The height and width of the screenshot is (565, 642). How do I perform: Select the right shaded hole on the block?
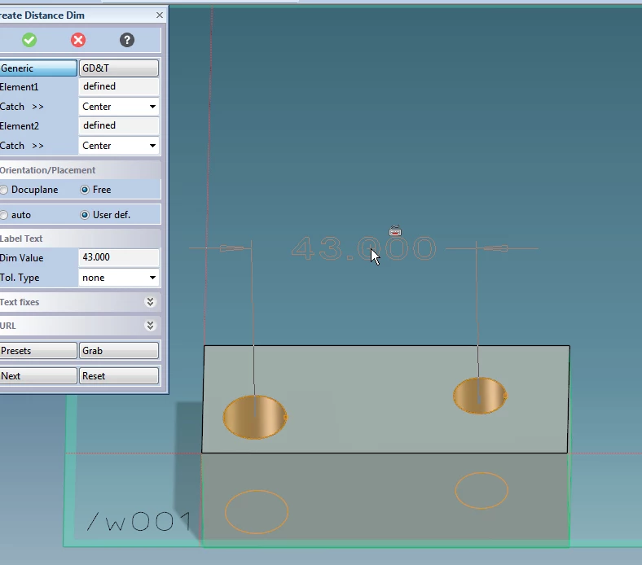(480, 396)
